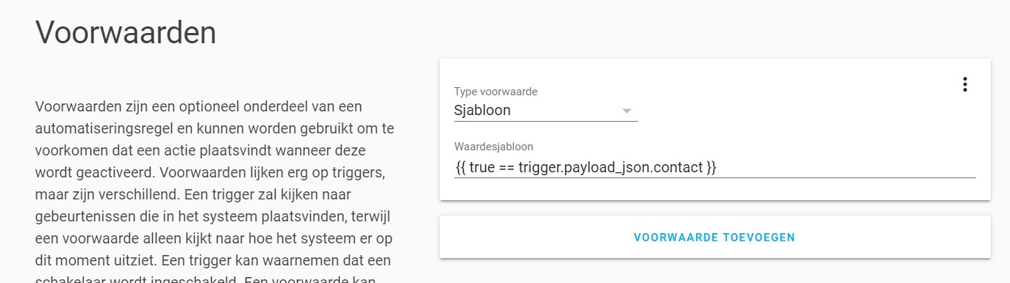1010x283 pixels.
Task: Open the three-dot condition options menu
Action: pyautogui.click(x=964, y=84)
